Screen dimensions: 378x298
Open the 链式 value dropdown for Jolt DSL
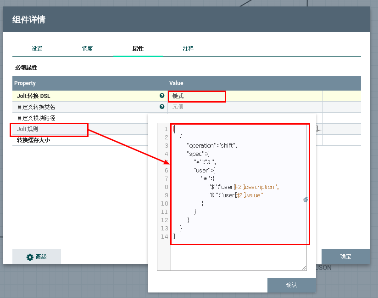coord(197,96)
